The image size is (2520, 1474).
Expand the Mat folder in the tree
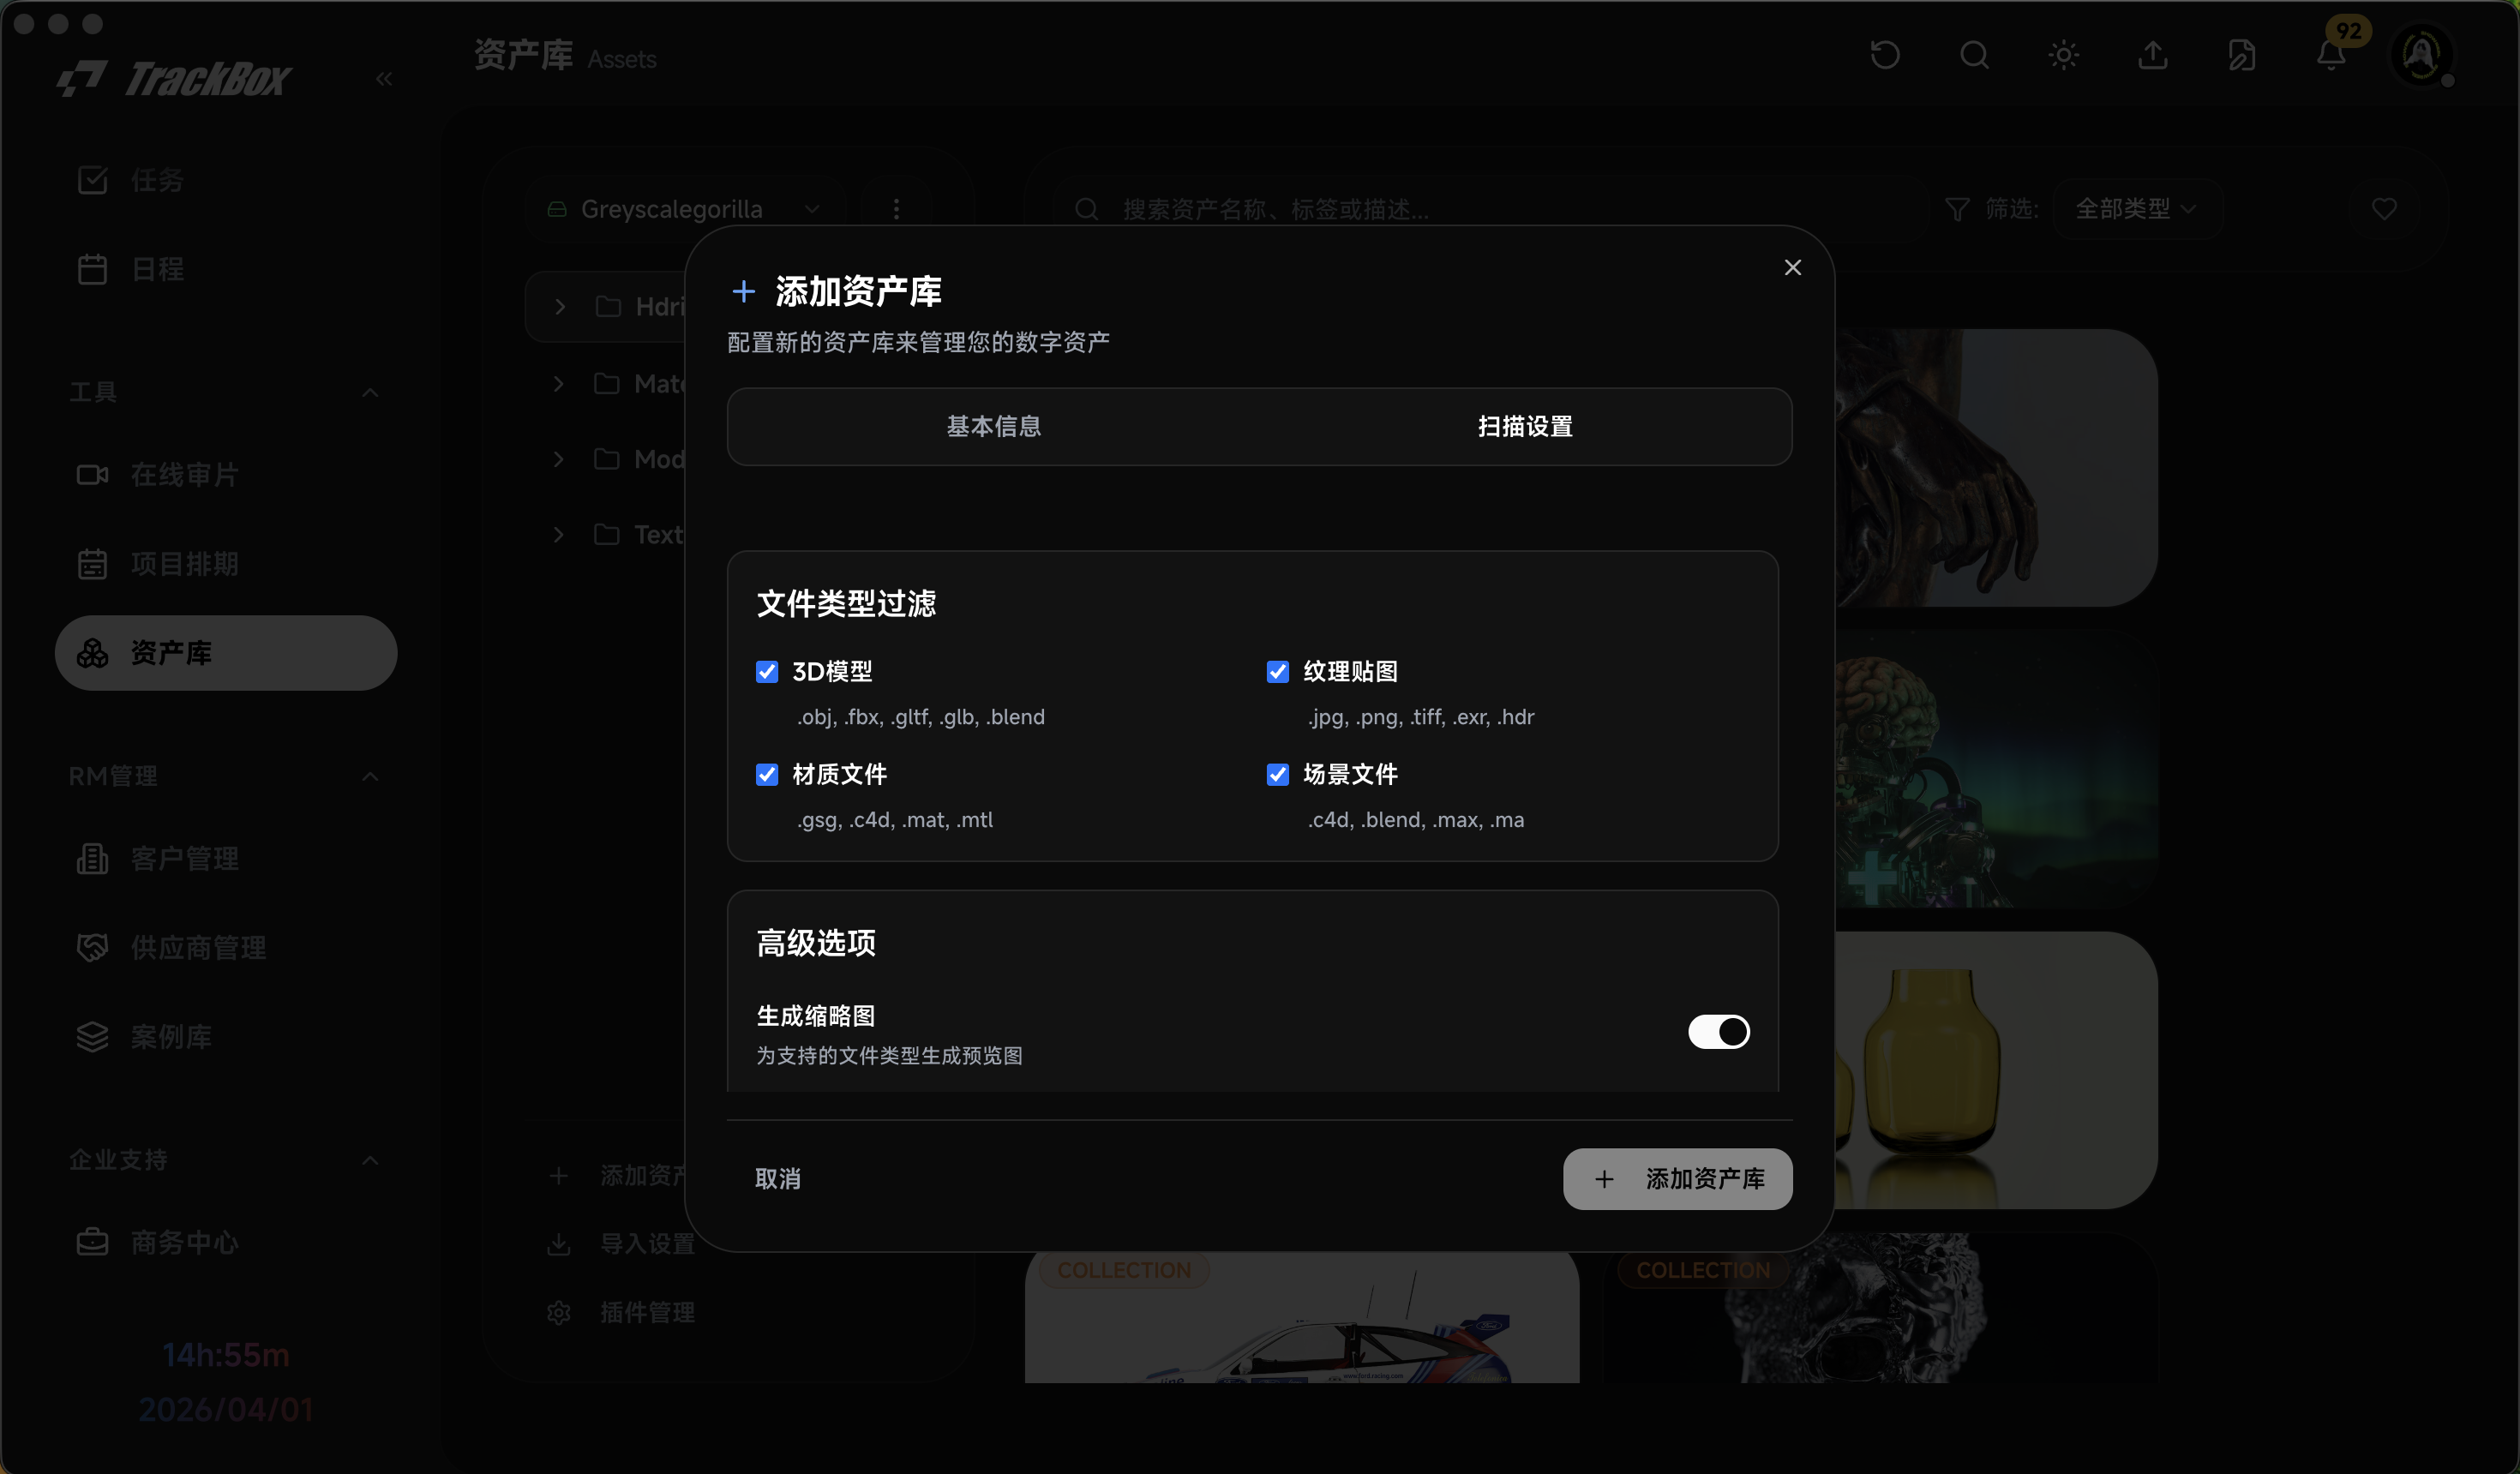559,383
